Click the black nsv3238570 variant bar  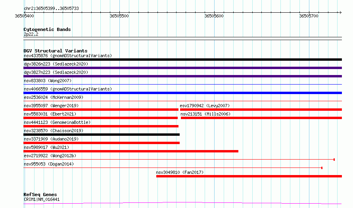[102, 135]
